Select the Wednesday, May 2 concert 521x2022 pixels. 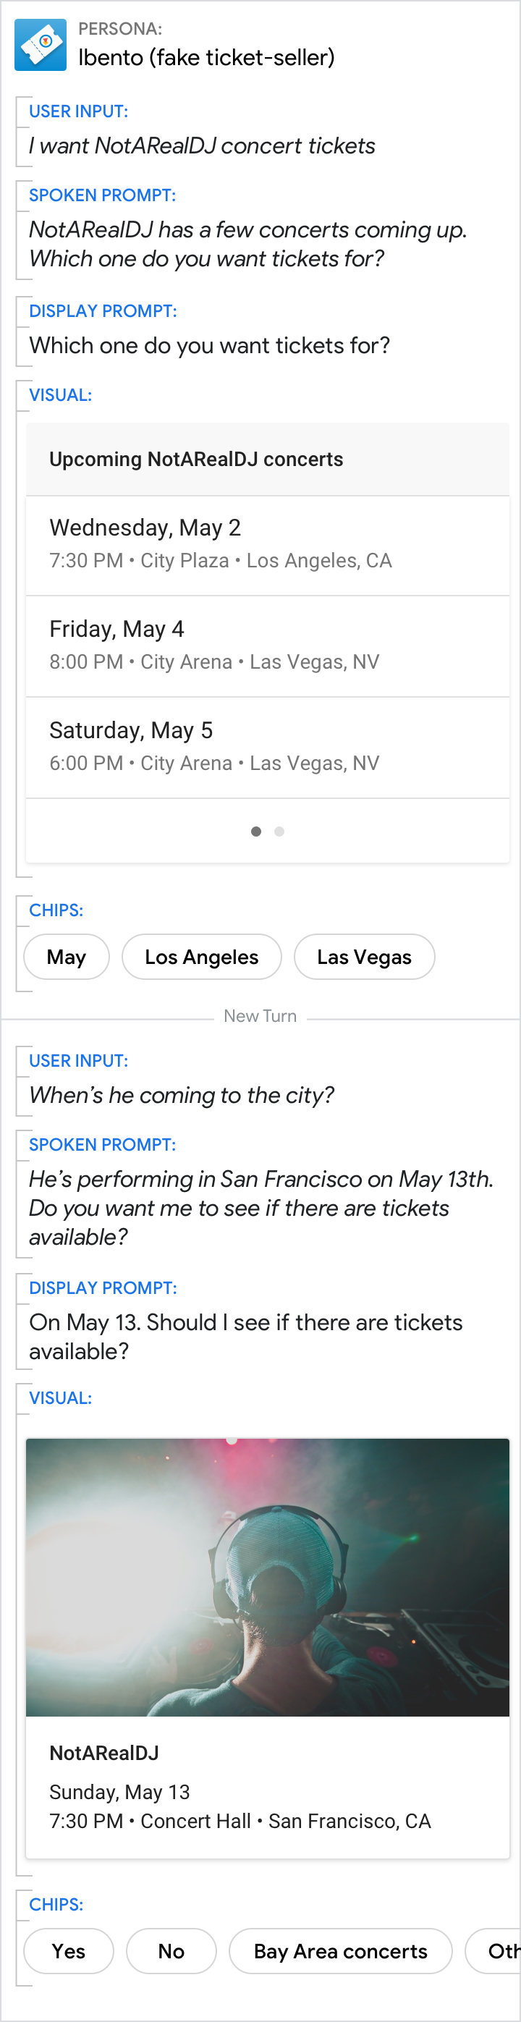pyautogui.click(x=267, y=545)
